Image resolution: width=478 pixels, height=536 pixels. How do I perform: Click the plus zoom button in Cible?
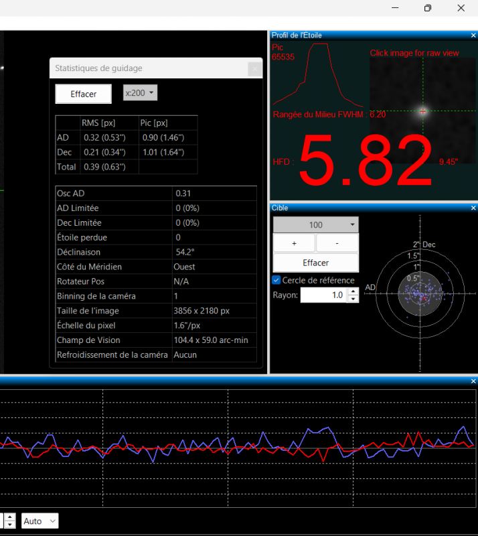point(294,243)
